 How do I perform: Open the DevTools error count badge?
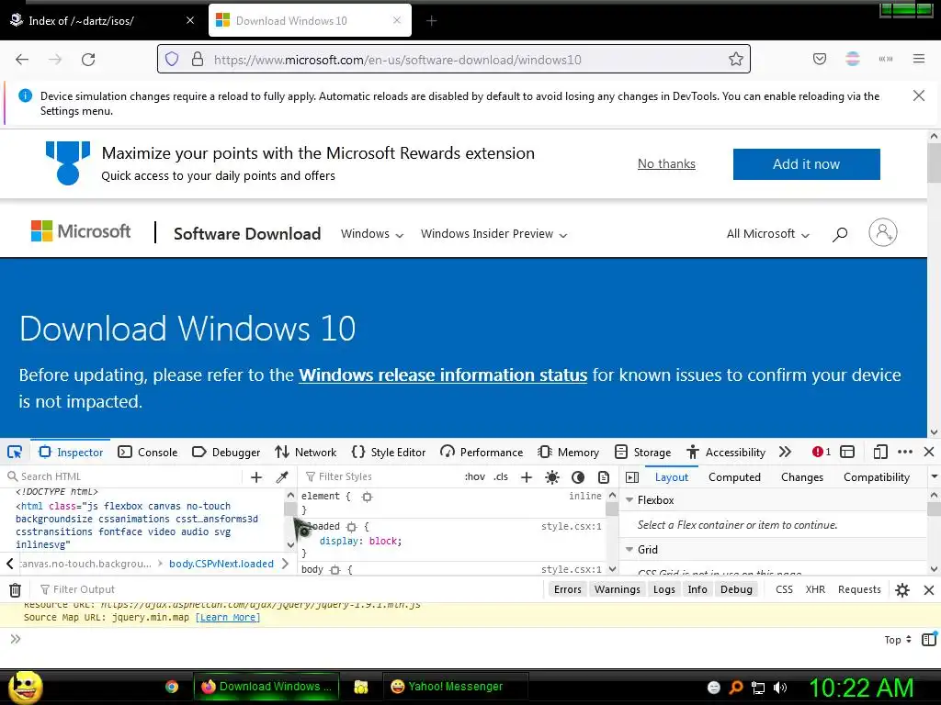pos(821,452)
